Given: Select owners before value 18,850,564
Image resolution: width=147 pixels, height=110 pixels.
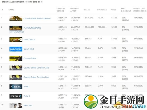Looking at the screenshot, I should (62, 39).
